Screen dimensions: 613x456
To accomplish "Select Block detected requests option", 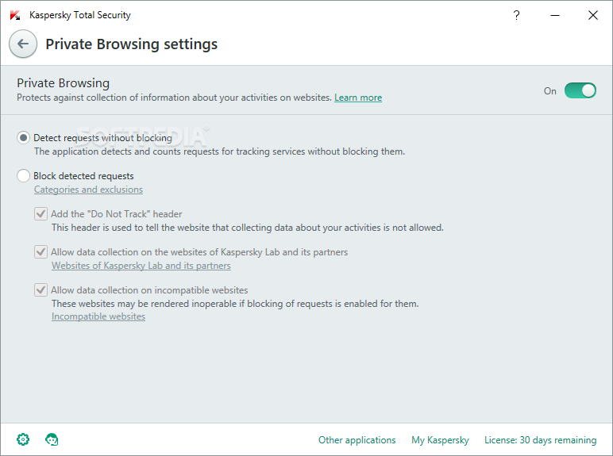I will pos(24,176).
